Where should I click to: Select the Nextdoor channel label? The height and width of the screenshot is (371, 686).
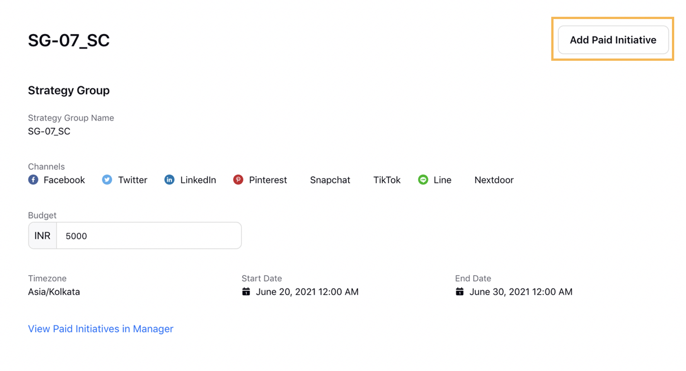tap(494, 180)
